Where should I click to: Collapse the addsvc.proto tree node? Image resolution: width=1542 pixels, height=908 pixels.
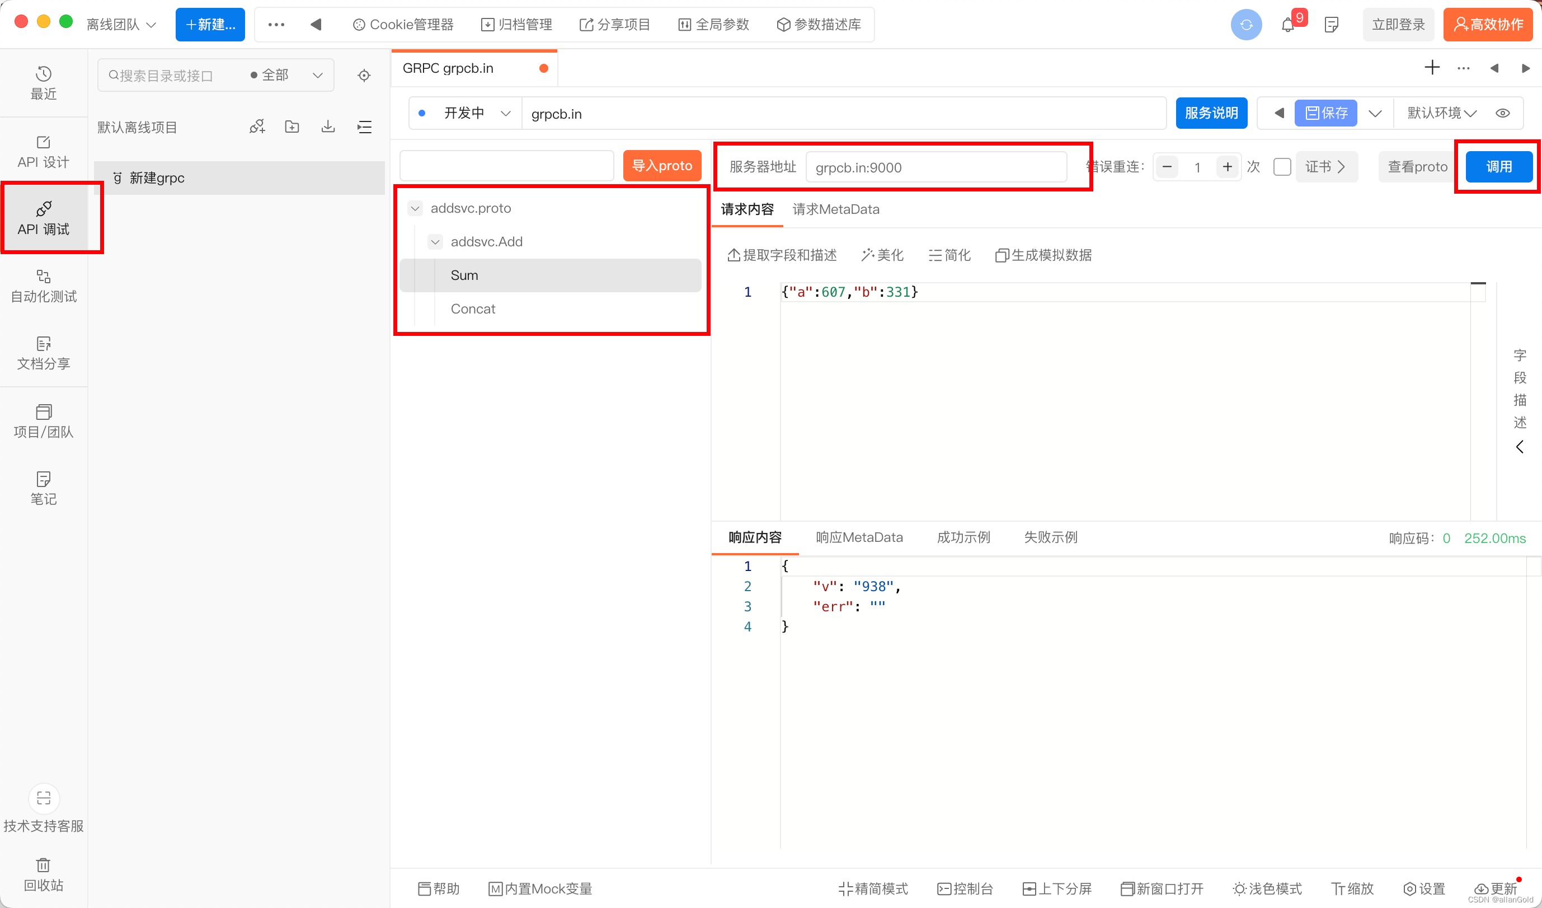click(415, 208)
